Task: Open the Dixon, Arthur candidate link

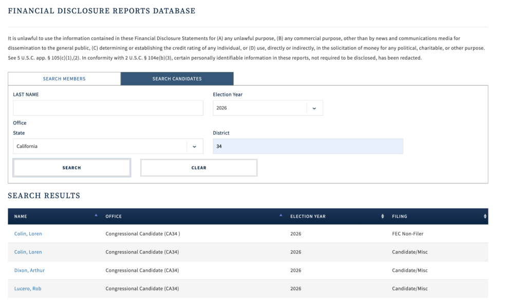Action: (x=29, y=270)
